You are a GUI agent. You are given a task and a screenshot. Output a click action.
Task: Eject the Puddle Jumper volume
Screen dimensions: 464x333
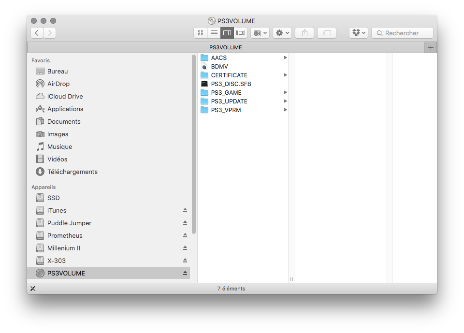185,223
